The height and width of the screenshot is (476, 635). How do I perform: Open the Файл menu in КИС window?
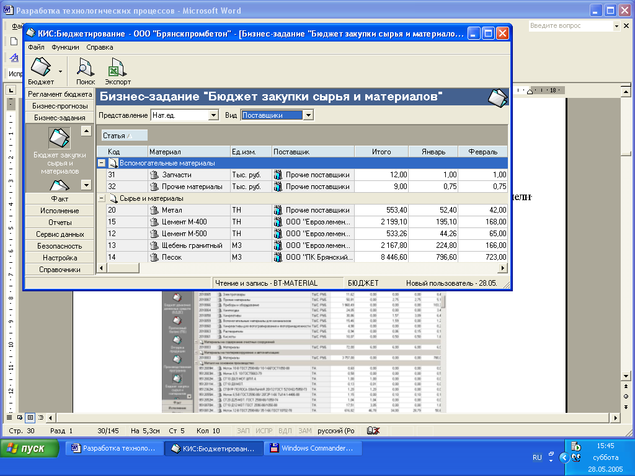[36, 47]
